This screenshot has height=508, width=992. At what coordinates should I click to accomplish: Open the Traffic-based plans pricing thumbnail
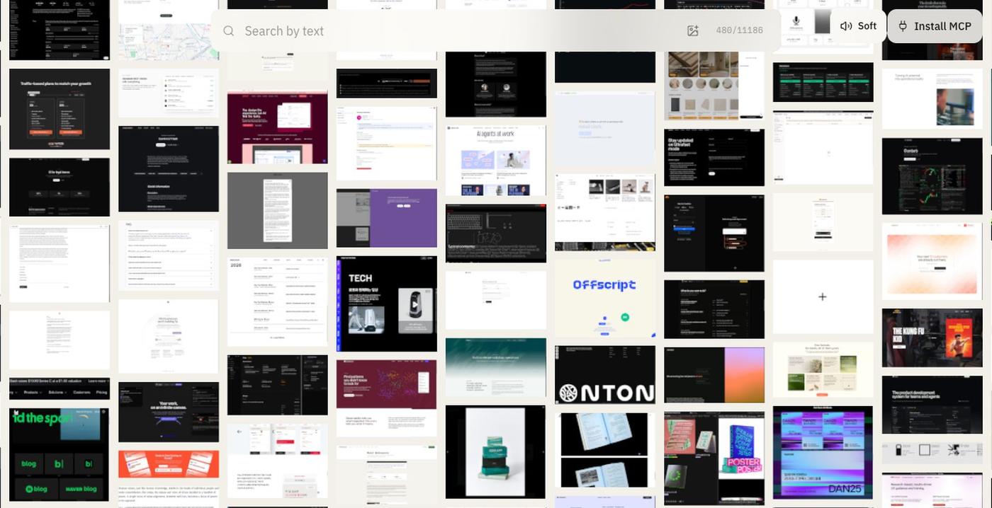pos(60,109)
